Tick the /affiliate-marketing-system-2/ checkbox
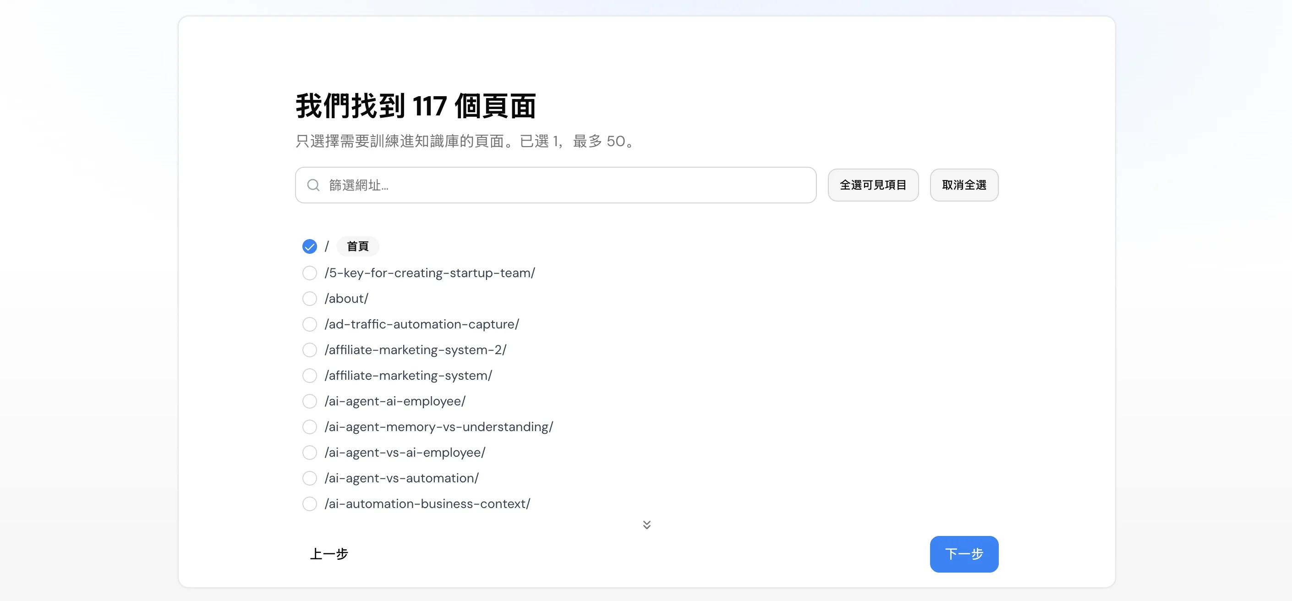 (x=309, y=350)
